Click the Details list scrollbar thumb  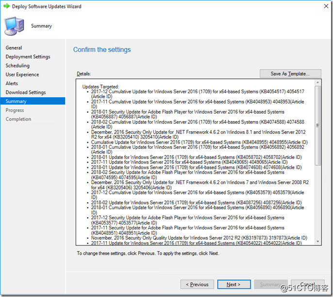(x=317, y=125)
